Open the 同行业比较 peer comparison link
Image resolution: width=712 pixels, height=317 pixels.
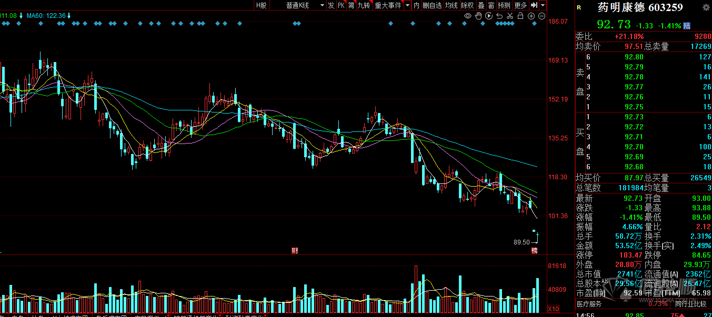(691, 304)
